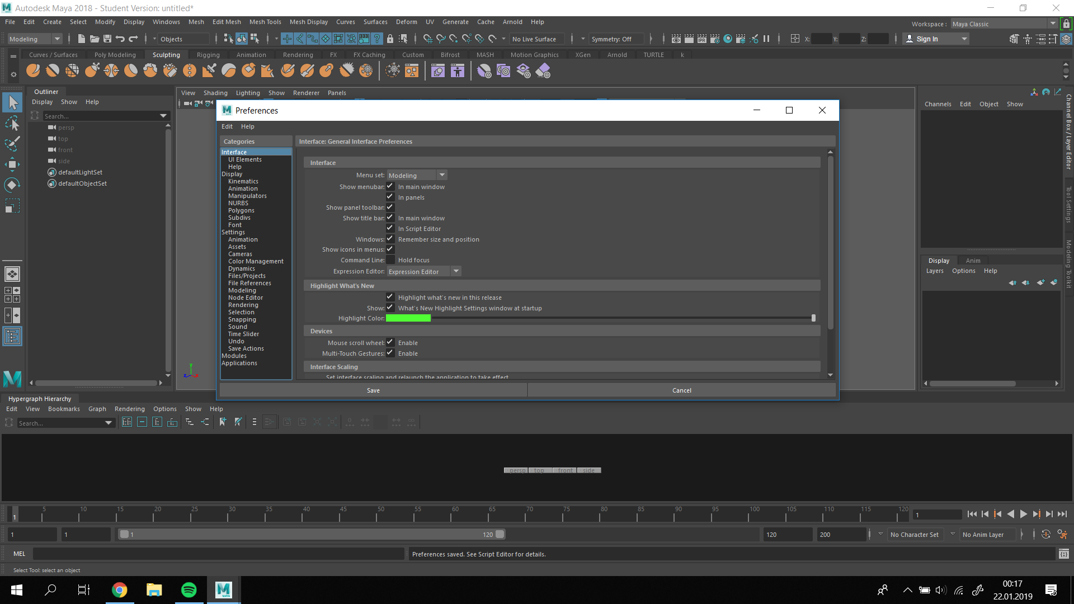The width and height of the screenshot is (1074, 604).
Task: Open the Workspace Maya Classic dropdown
Action: pos(1004,23)
